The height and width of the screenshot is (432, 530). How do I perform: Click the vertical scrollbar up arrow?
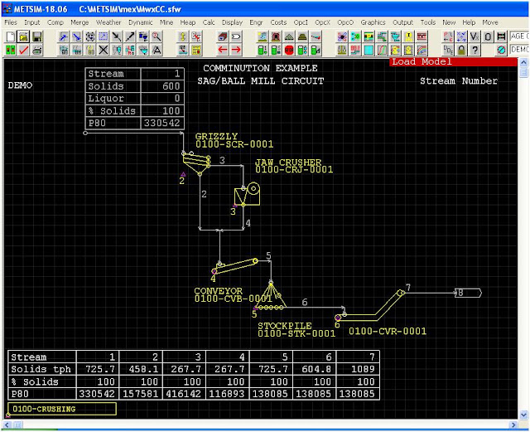coord(523,62)
